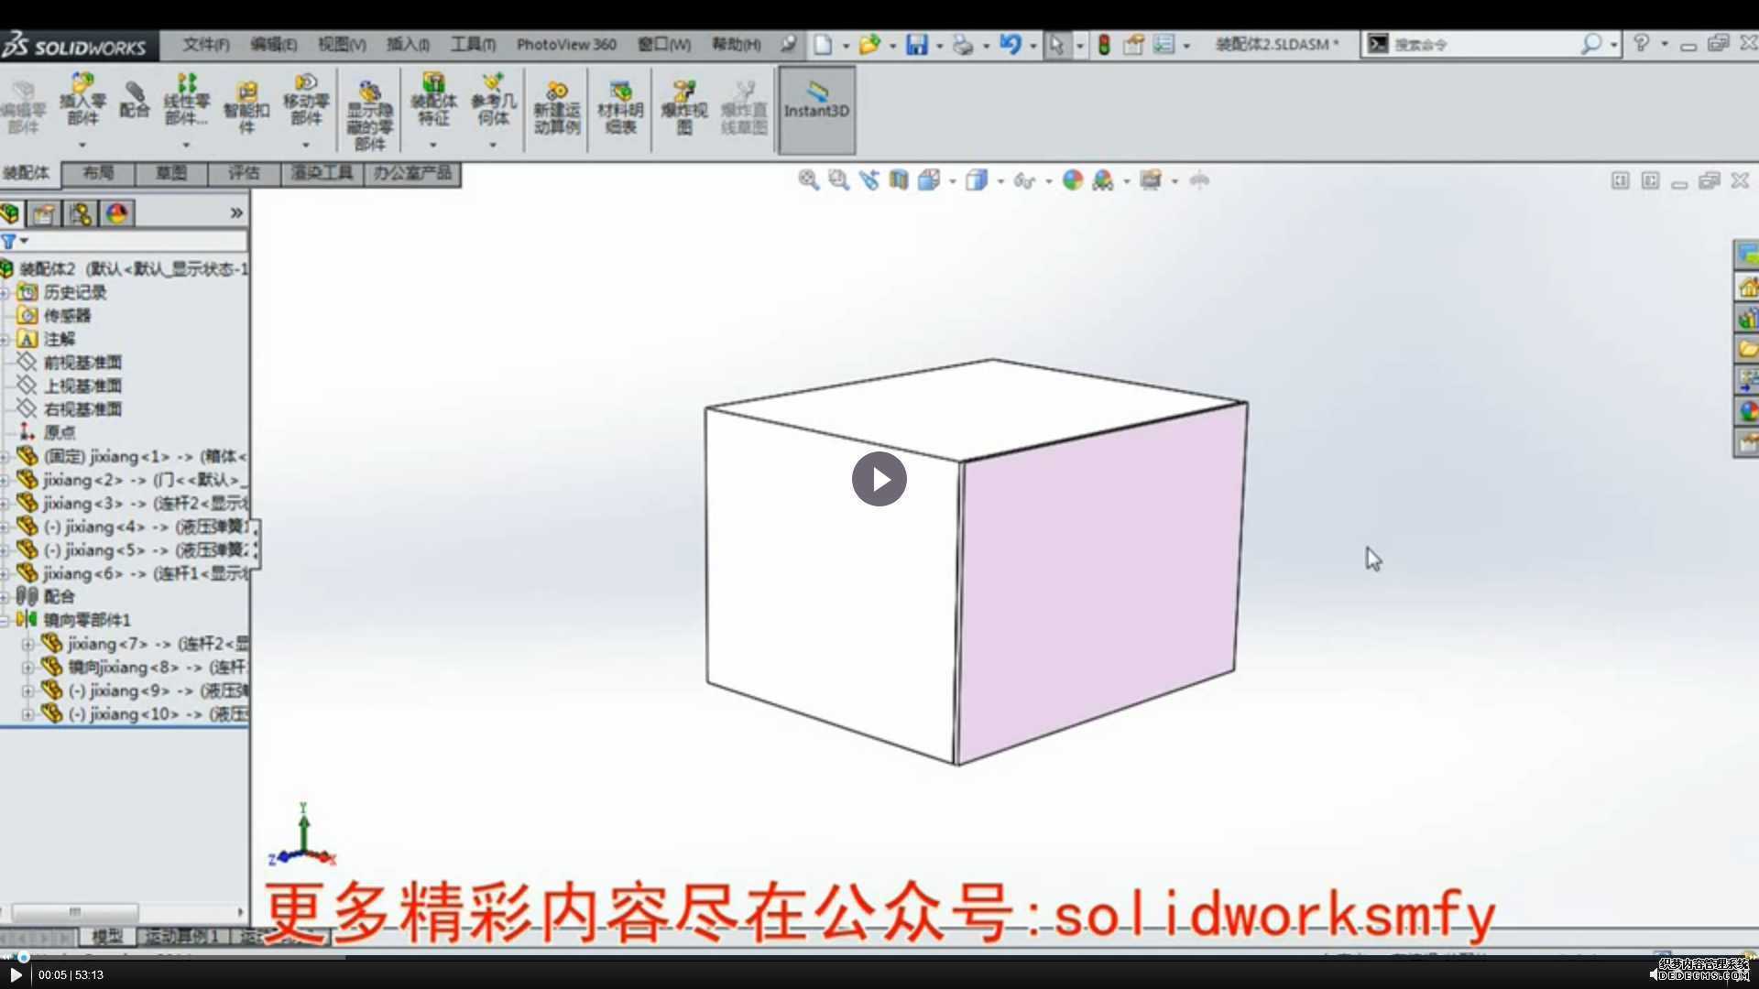Viewport: 1759px width, 989px height.
Task: Click Show Hidden Components (显示隐藏的零部件)
Action: click(369, 114)
